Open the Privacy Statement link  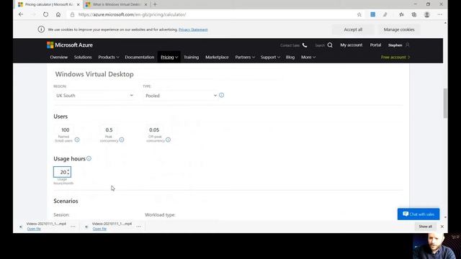(x=193, y=29)
